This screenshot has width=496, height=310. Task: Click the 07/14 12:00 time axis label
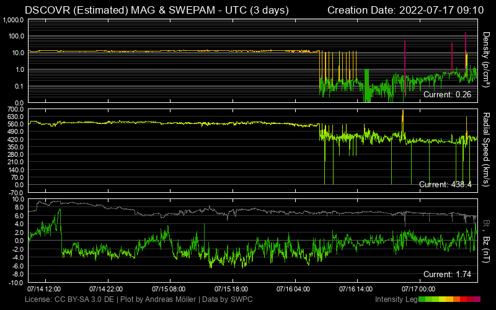(x=44, y=289)
